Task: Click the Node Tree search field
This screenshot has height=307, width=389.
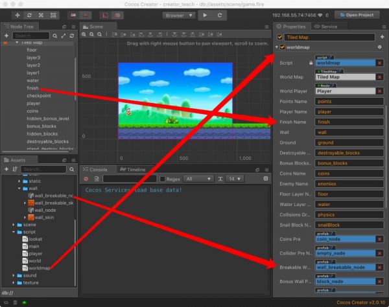Action: click(x=31, y=36)
